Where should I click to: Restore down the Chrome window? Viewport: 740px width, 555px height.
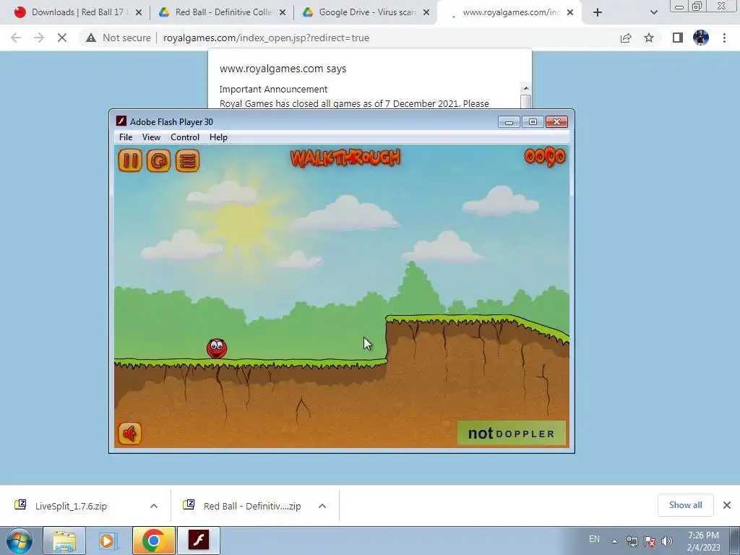coord(697,6)
